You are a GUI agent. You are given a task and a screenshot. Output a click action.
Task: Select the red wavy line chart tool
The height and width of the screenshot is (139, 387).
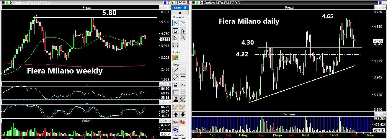(x=175, y=122)
